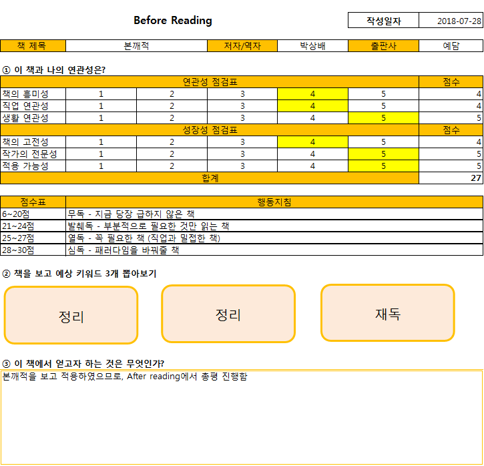Select the publisher cell 예담

pos(451,45)
